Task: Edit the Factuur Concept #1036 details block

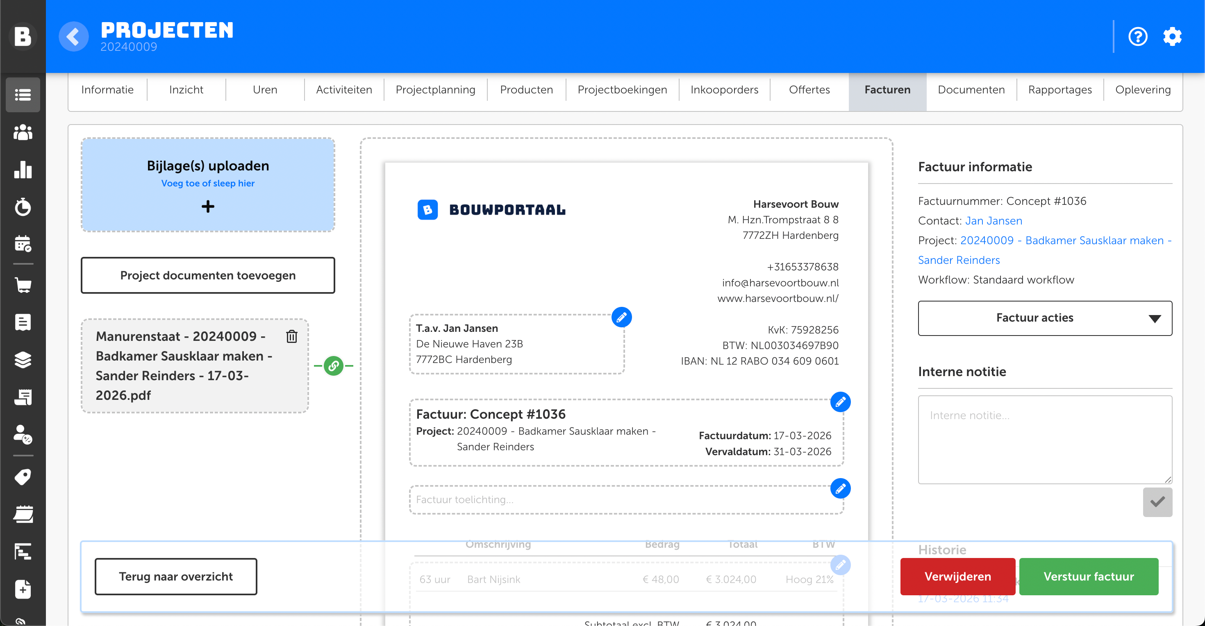Action: 841,402
